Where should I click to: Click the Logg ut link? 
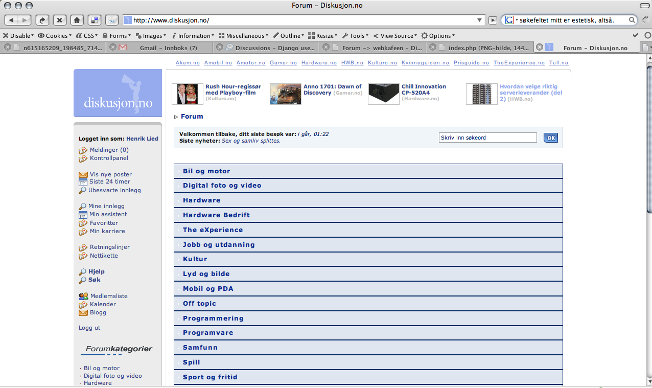[x=89, y=328]
